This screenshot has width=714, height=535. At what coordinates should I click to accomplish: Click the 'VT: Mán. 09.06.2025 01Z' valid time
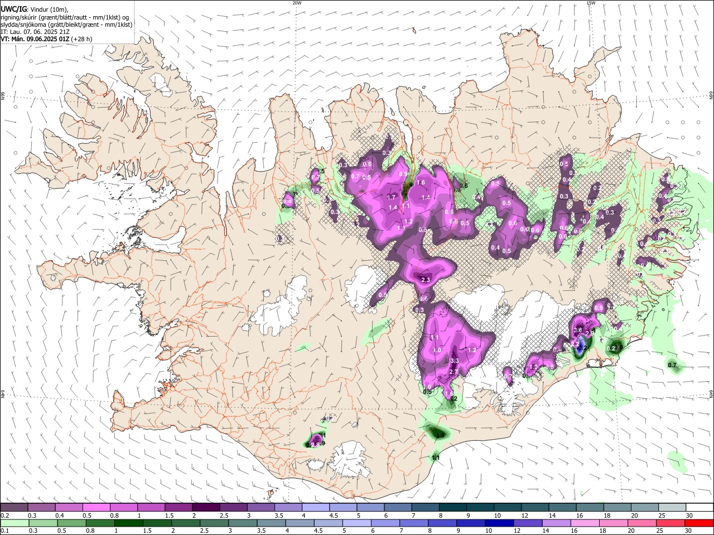tap(35, 39)
